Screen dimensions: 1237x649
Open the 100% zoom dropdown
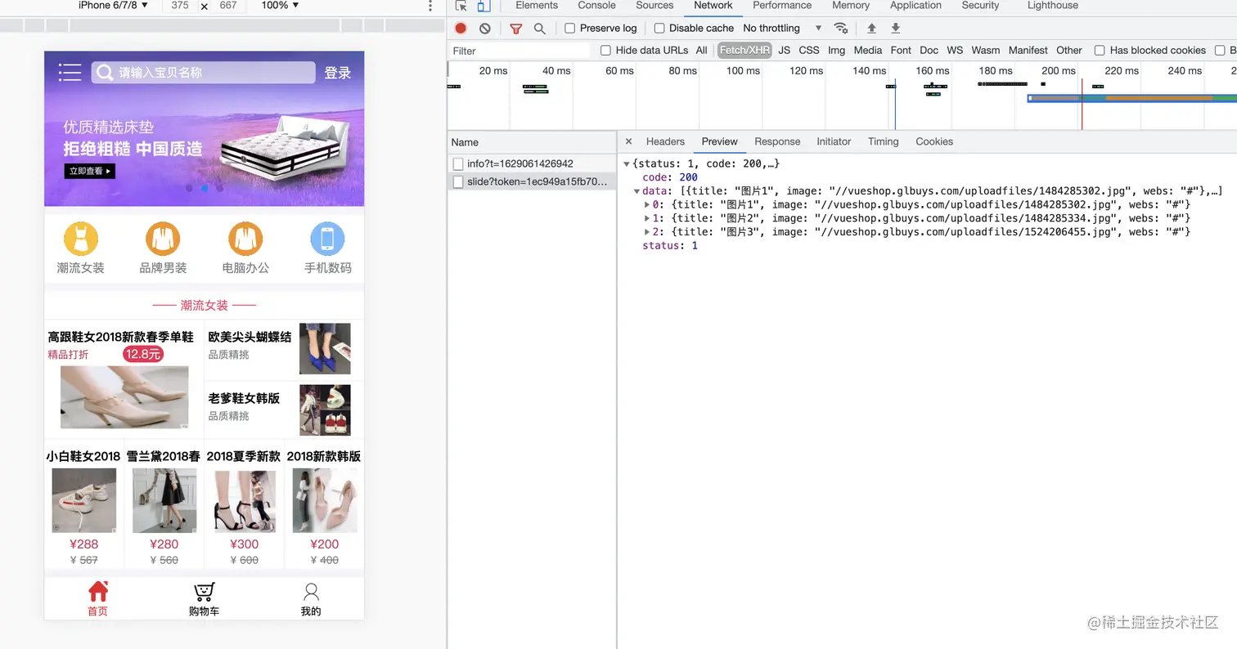point(281,5)
